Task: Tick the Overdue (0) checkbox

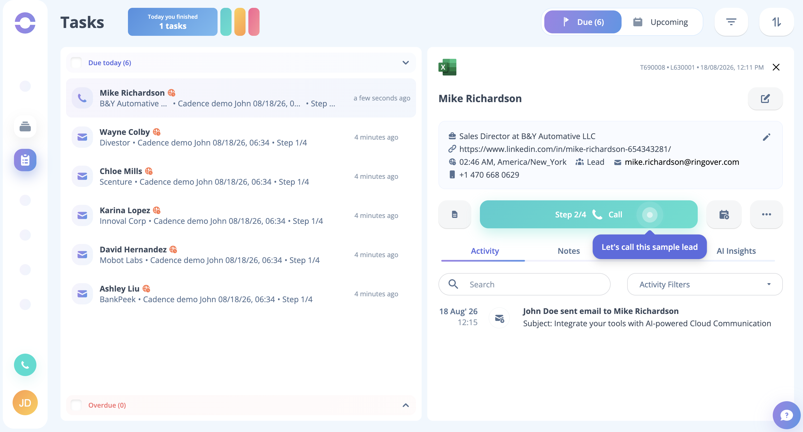Action: [x=76, y=405]
